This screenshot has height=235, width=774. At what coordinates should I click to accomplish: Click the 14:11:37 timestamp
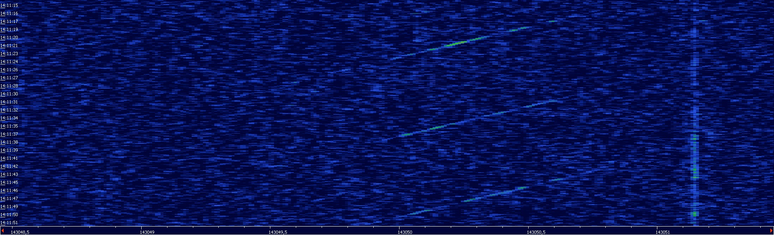coord(9,134)
